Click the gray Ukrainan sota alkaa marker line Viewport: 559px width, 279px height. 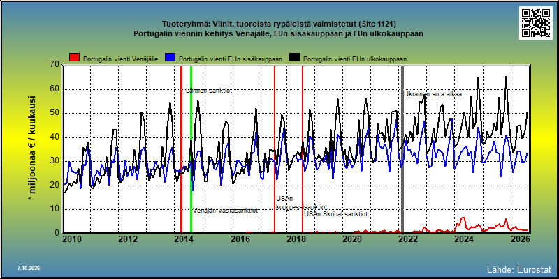(x=402, y=149)
